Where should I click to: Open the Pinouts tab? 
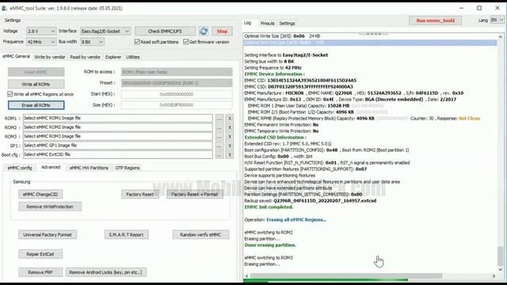(x=268, y=24)
